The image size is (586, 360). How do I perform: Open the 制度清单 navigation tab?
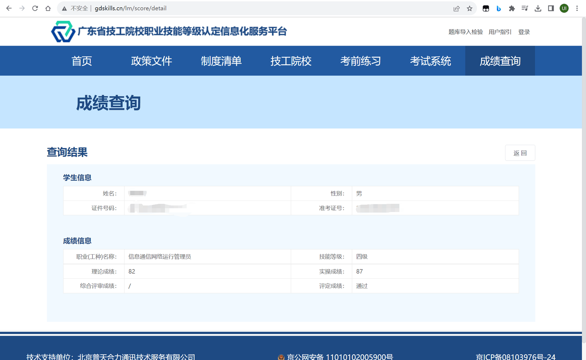coord(221,61)
